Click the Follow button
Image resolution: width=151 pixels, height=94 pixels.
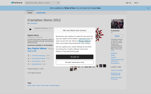[x=117, y=36]
